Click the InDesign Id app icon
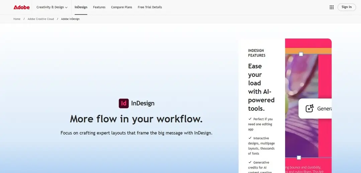 click(124, 103)
